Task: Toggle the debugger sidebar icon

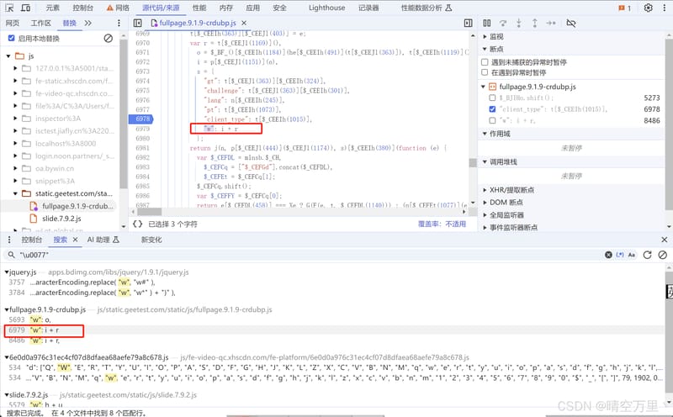Action: 469,24
